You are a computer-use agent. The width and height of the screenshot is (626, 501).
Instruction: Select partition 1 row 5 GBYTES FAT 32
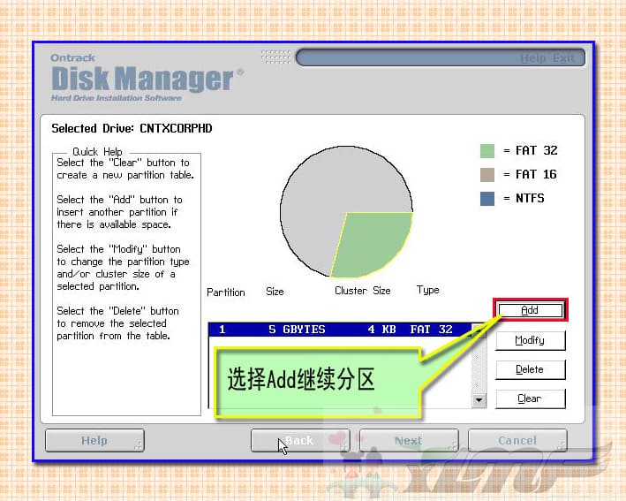pos(340,330)
